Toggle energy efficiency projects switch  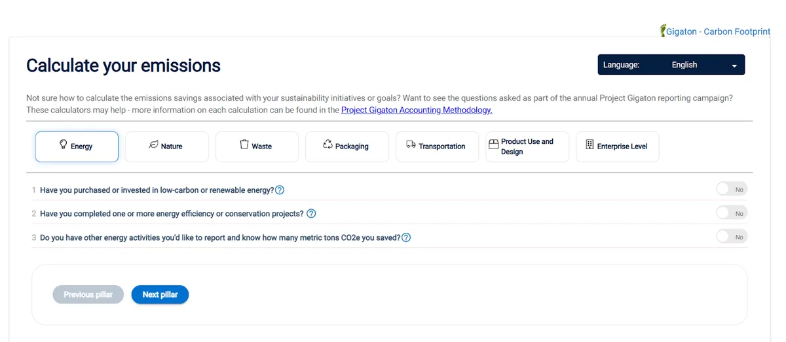(x=732, y=213)
